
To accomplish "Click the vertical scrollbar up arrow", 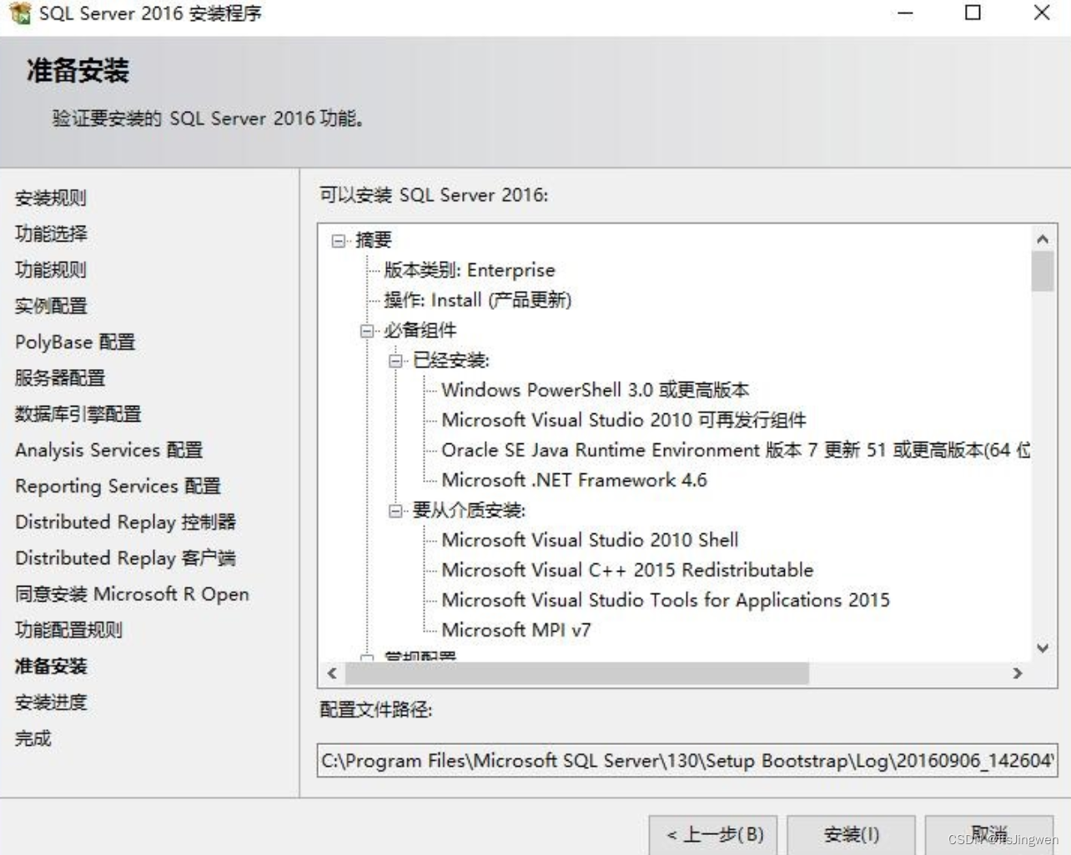I will tap(1043, 239).
